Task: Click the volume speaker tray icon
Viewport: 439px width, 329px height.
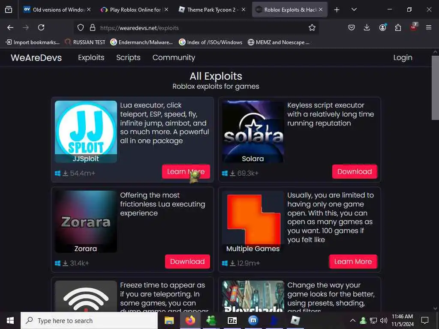Action: pos(384,320)
